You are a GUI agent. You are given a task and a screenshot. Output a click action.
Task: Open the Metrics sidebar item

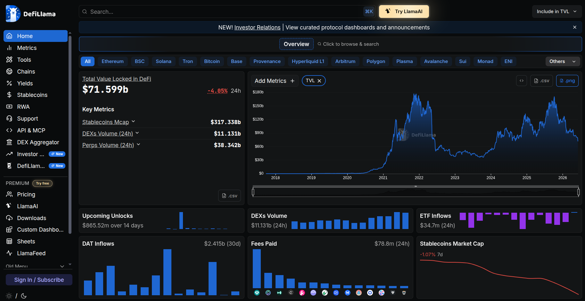[36, 48]
